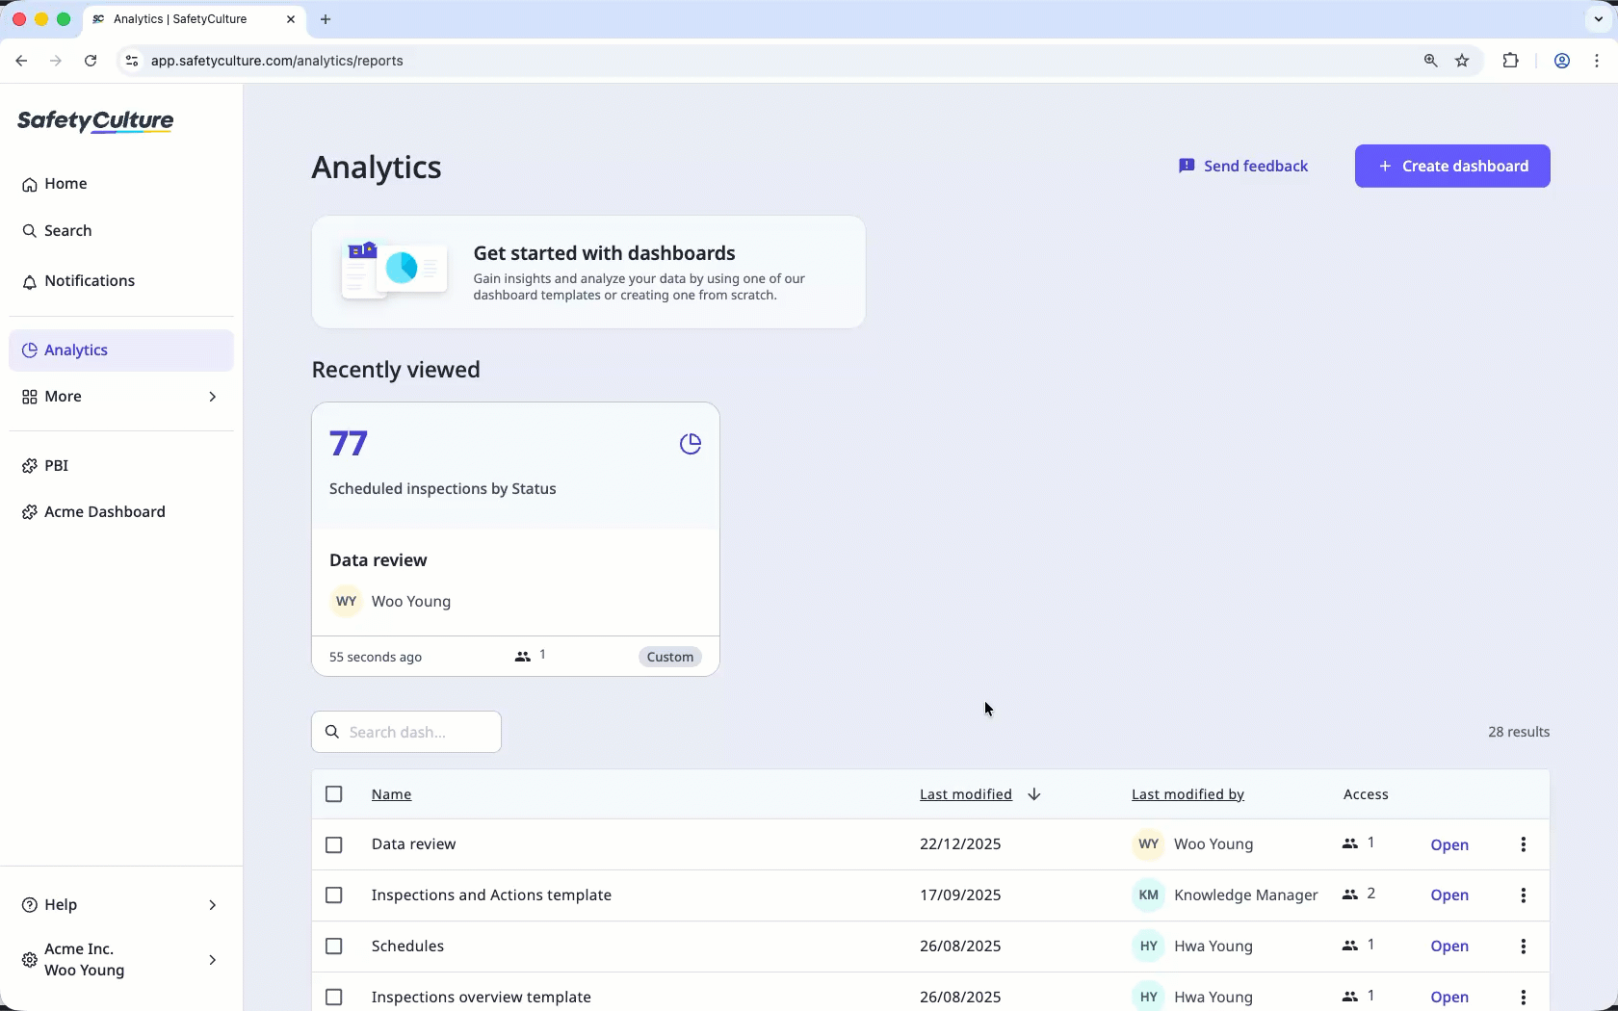
Task: Tick Inspections and Actions template checkbox
Action: pos(334,895)
